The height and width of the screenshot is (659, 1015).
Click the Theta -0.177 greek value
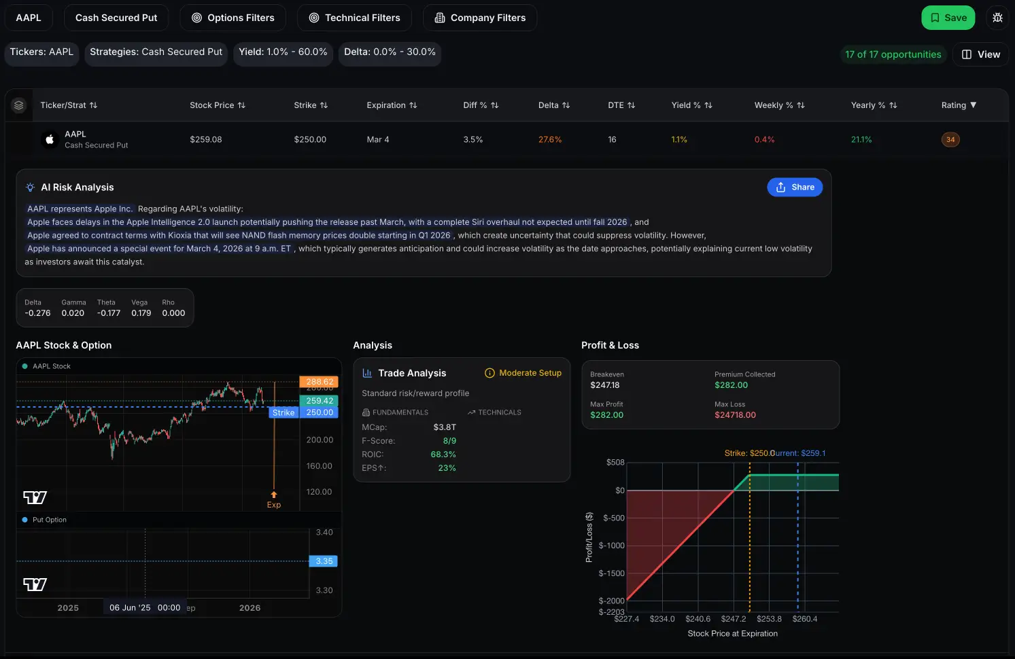click(109, 313)
